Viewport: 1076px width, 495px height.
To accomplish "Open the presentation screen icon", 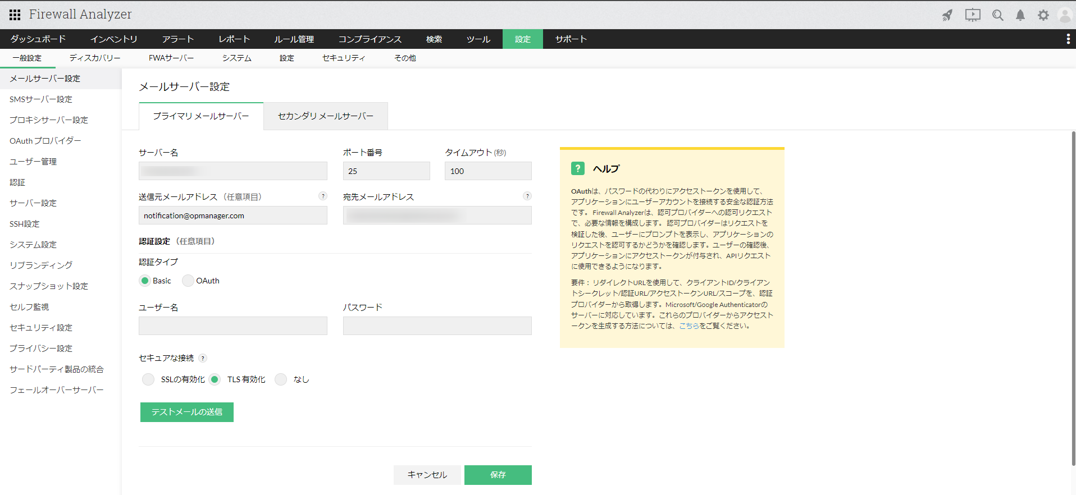I will click(973, 15).
